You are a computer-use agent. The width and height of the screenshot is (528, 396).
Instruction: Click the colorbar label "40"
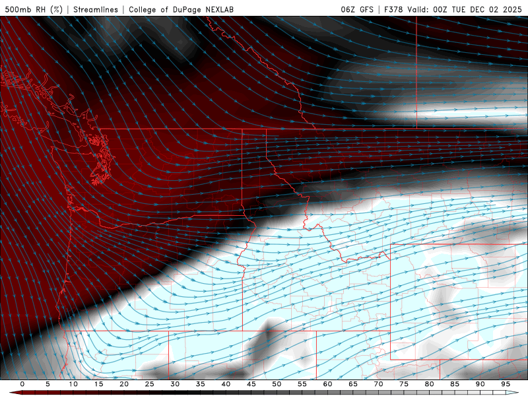pyautogui.click(x=226, y=384)
